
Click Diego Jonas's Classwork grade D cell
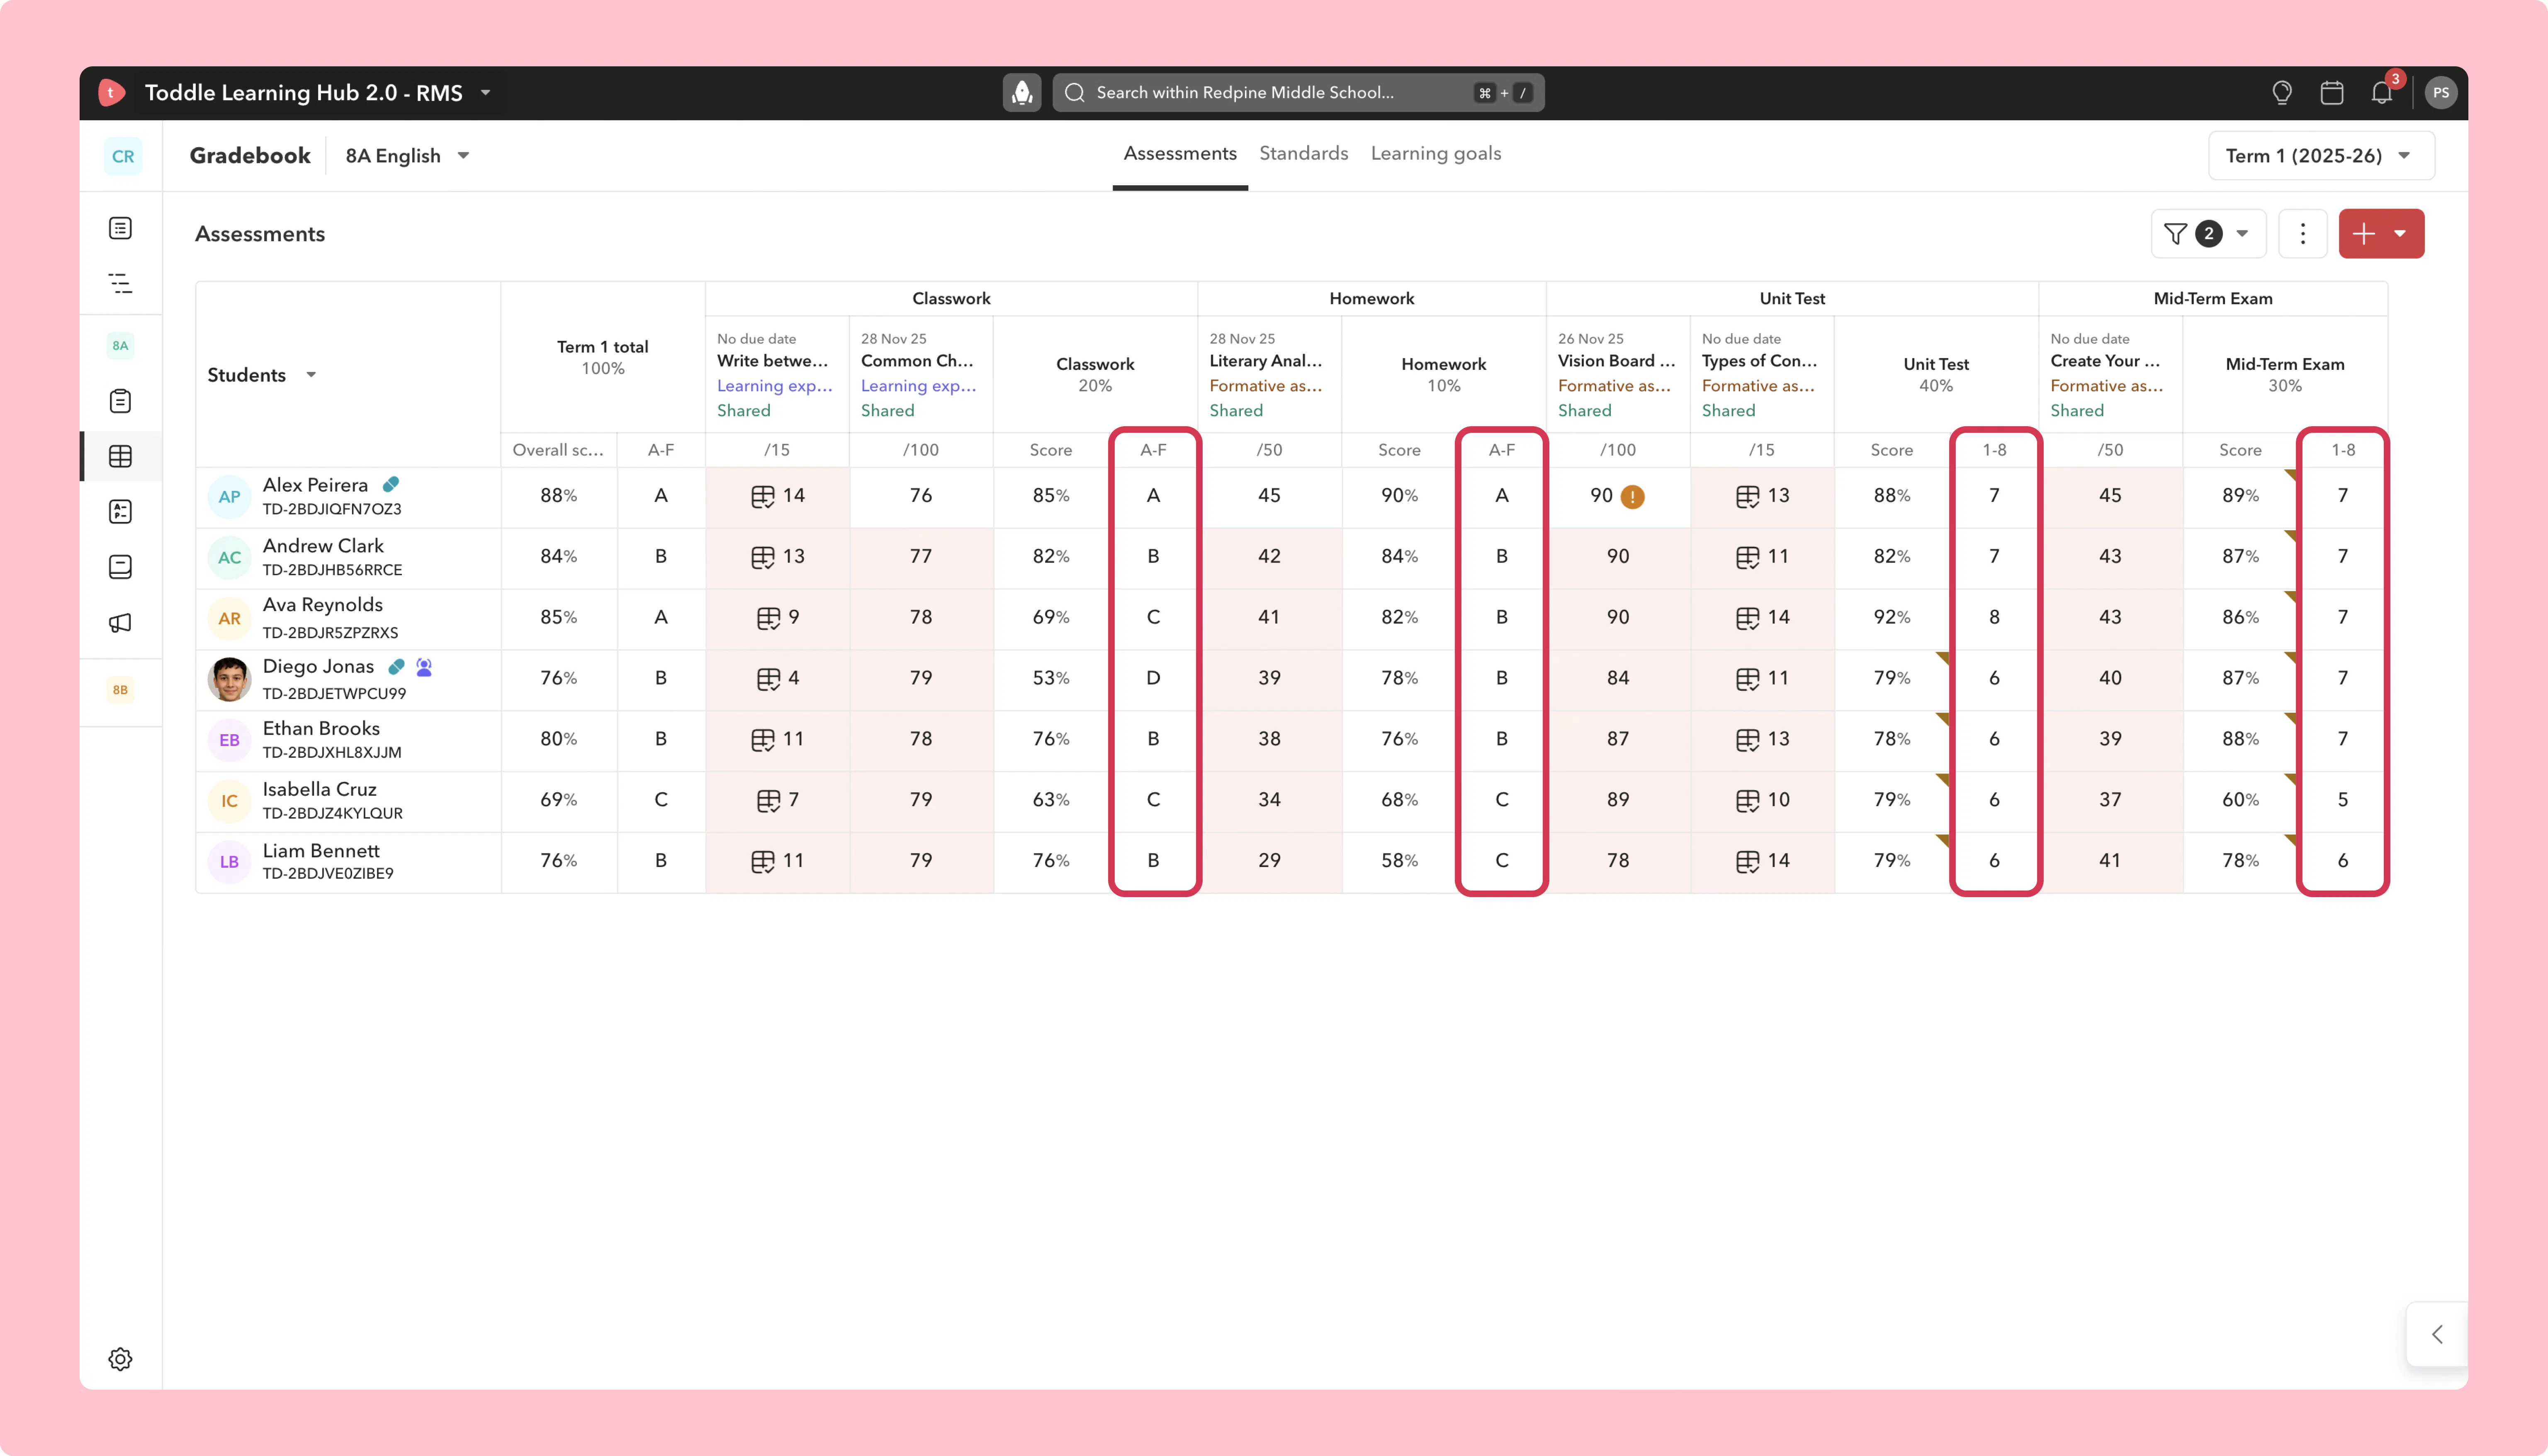pyautogui.click(x=1153, y=679)
